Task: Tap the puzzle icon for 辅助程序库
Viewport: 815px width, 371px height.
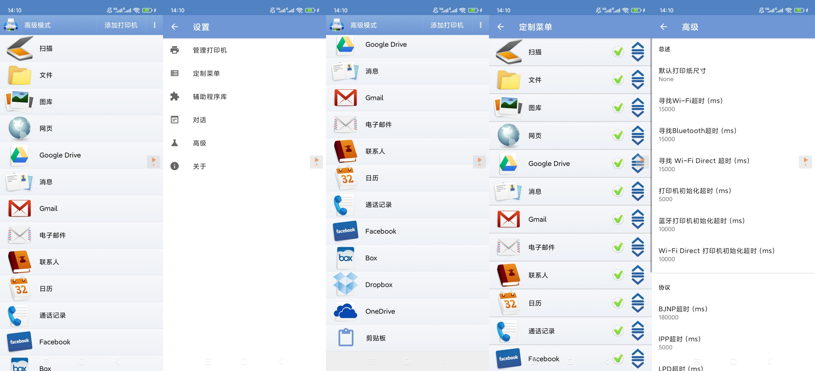Action: coord(175,97)
